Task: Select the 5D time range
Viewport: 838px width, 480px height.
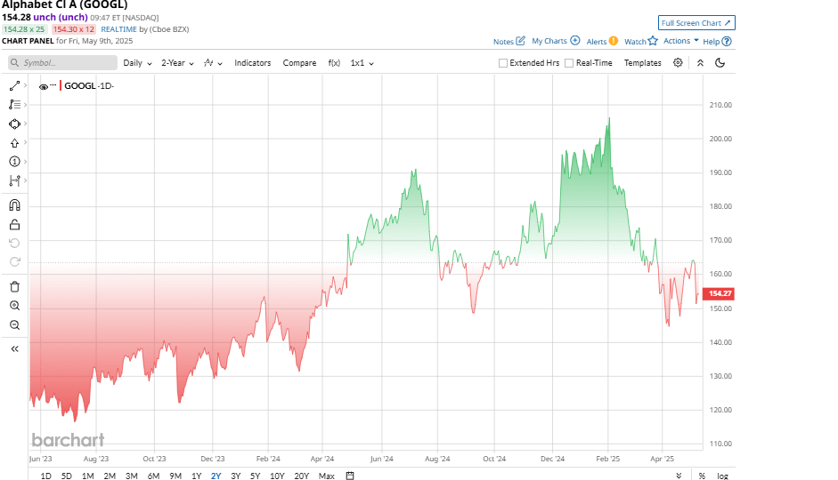Action: (x=66, y=476)
